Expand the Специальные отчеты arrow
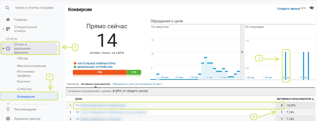317x121 pixels. (x=3, y=29)
